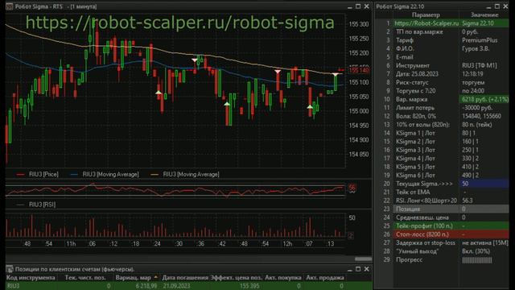
Task: Click the -30000 руб. value cell
Action: 484,108
